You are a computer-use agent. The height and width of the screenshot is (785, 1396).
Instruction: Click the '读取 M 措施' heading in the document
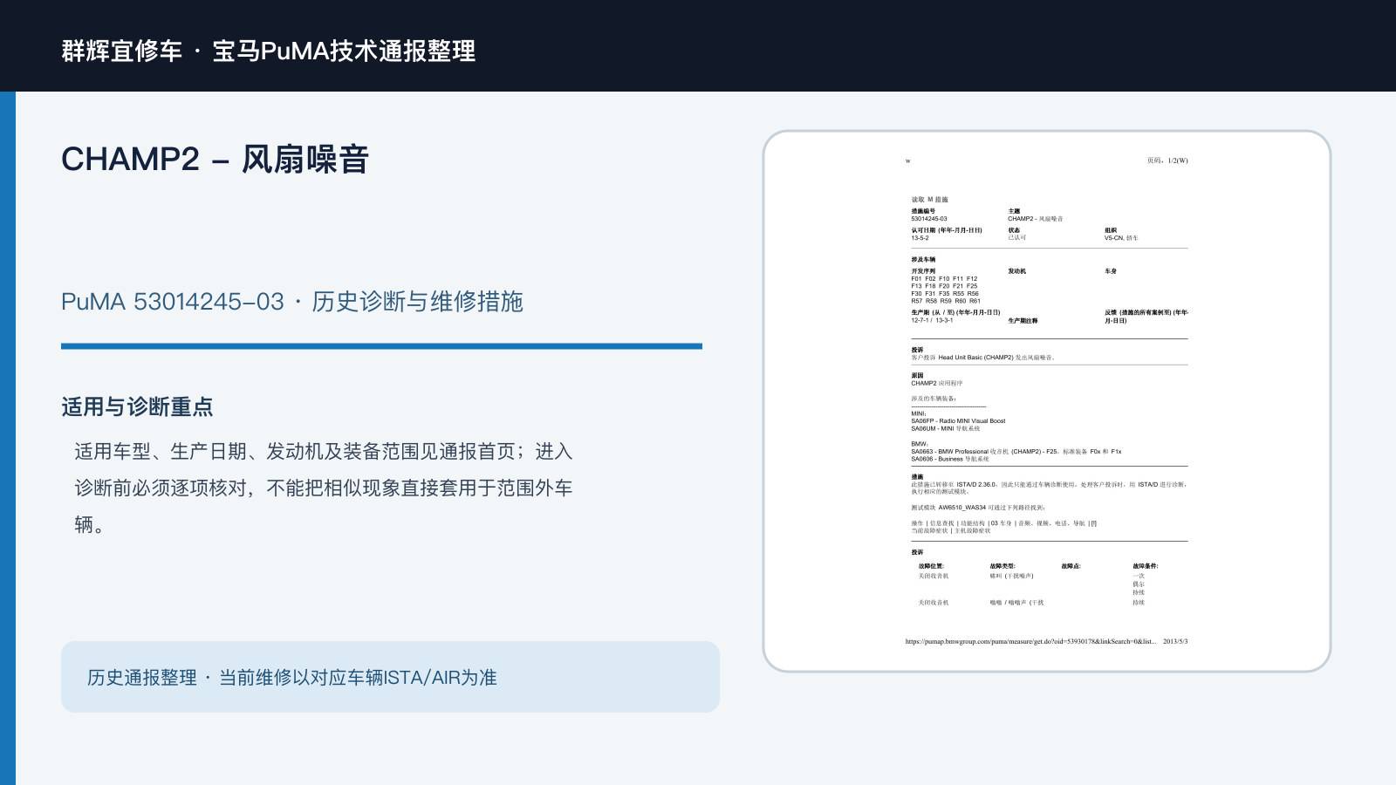(930, 200)
